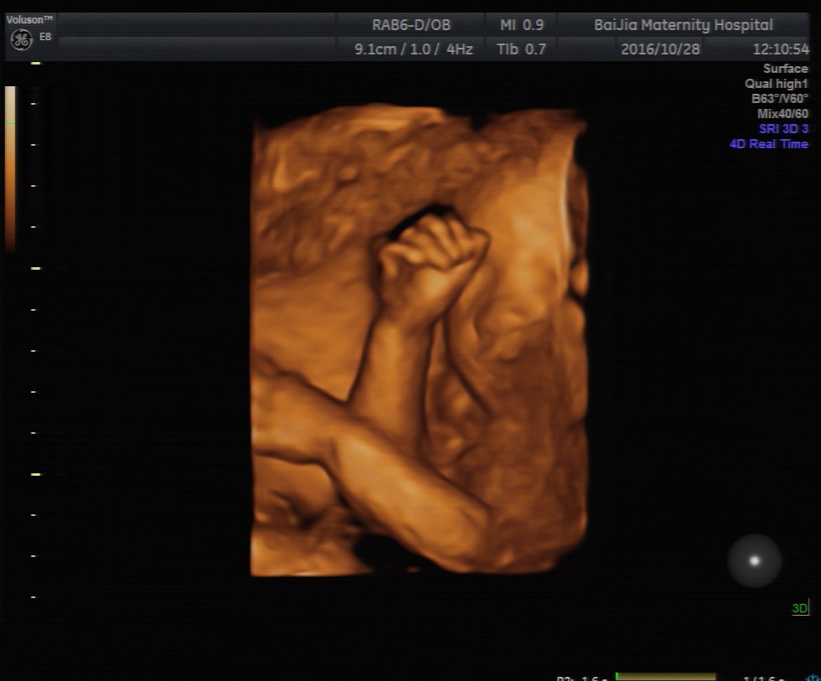
Task: Click the Qual high1 quality setting
Action: pyautogui.click(x=776, y=84)
